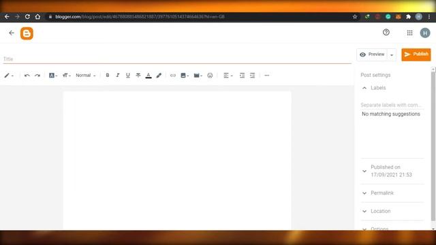436x245 pixels.
Task: Go to browser home page
Action: pos(37,16)
